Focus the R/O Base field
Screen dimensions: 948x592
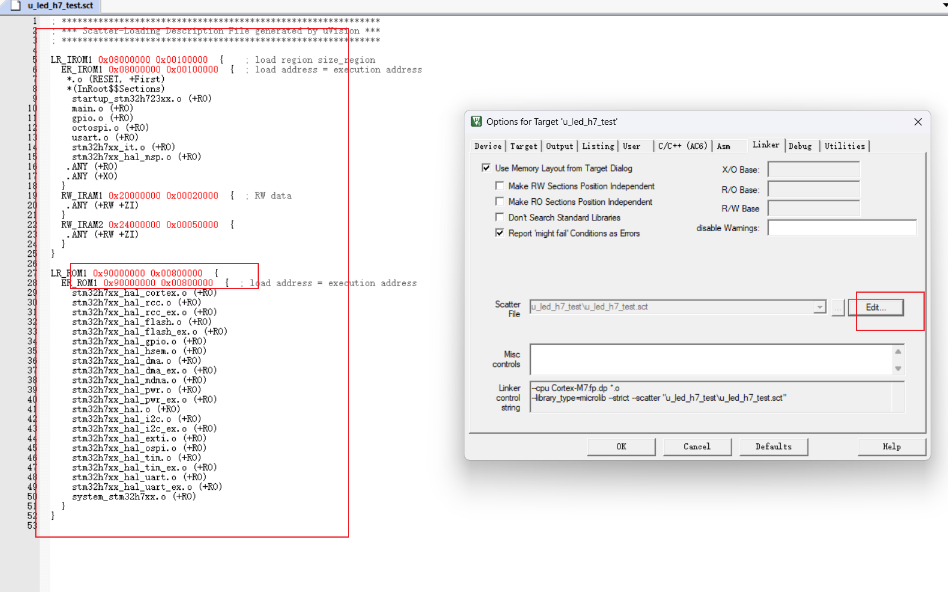pyautogui.click(x=814, y=190)
